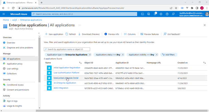Open Preview features
Image resolution: width=209 pixels, height=112 pixels.
150,34
